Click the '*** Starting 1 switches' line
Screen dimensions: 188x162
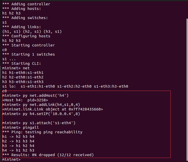click(x=28, y=54)
